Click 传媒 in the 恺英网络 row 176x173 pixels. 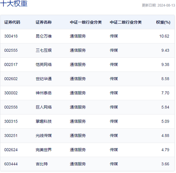pos(114,64)
